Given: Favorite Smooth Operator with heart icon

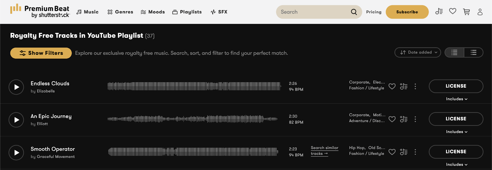Looking at the screenshot, I should 392,152.
